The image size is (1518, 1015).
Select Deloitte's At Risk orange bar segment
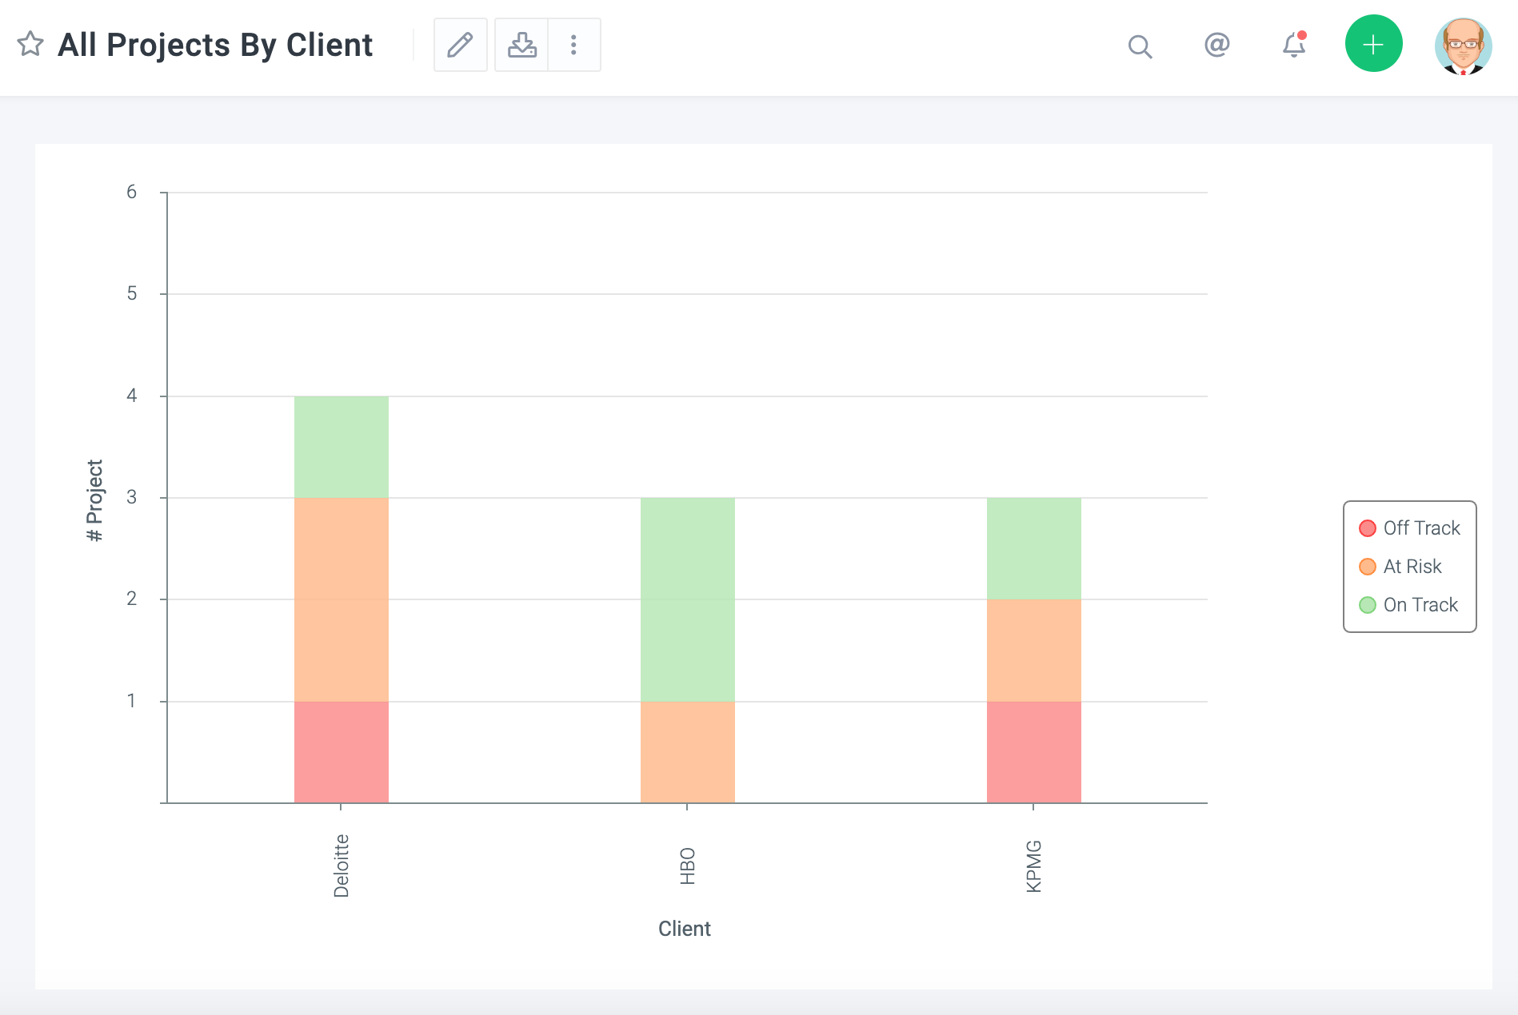pyautogui.click(x=342, y=599)
